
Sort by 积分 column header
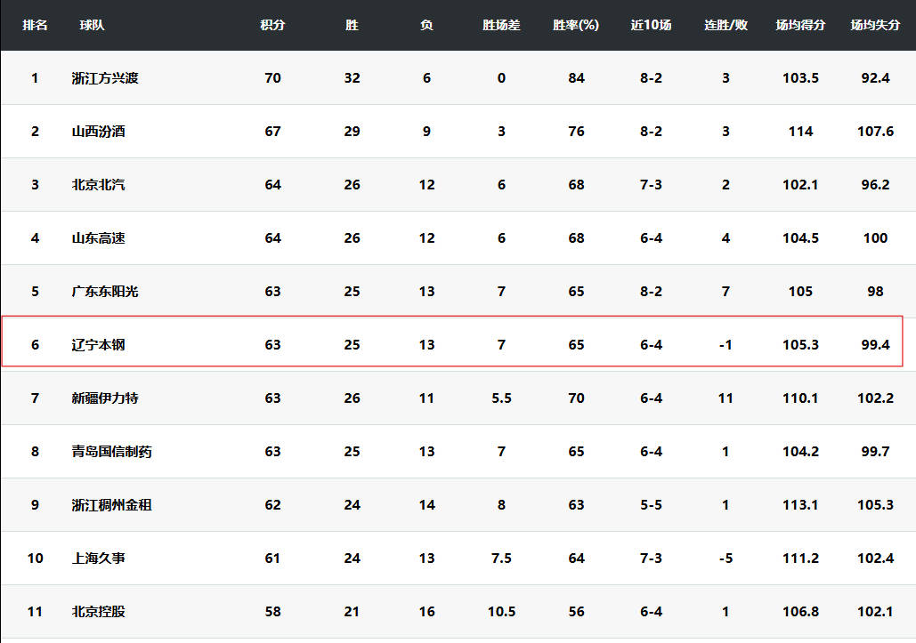tap(272, 25)
